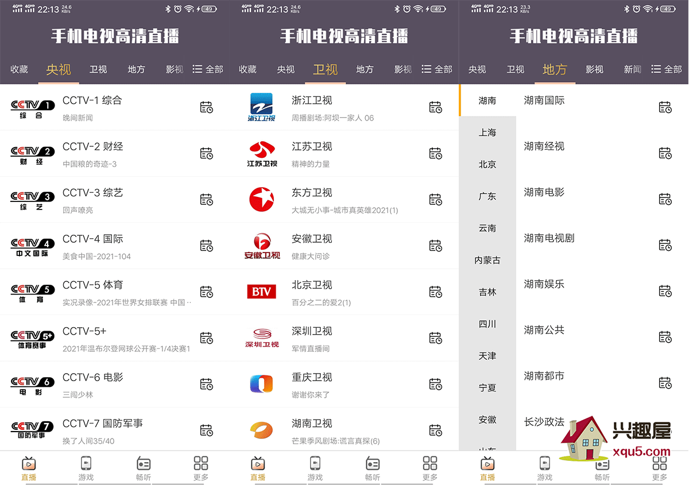Open program schedule for 江苏卫视
This screenshot has width=689, height=485.
click(x=436, y=153)
